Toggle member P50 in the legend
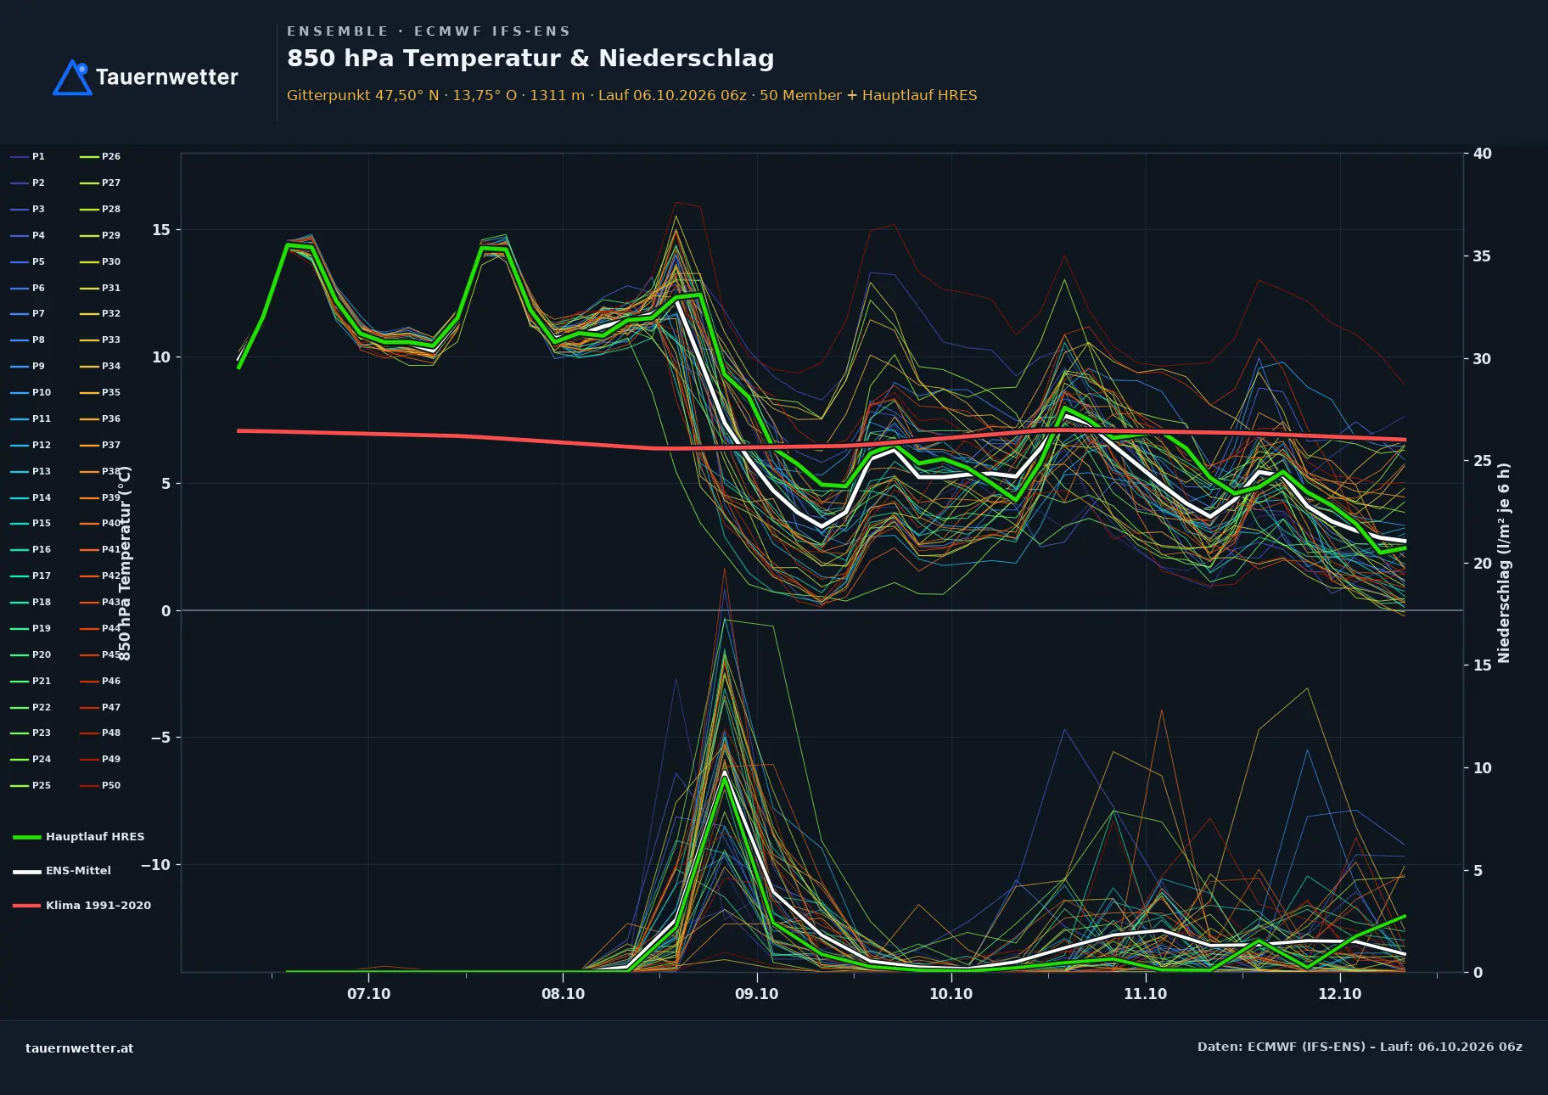The image size is (1548, 1095). tap(100, 786)
